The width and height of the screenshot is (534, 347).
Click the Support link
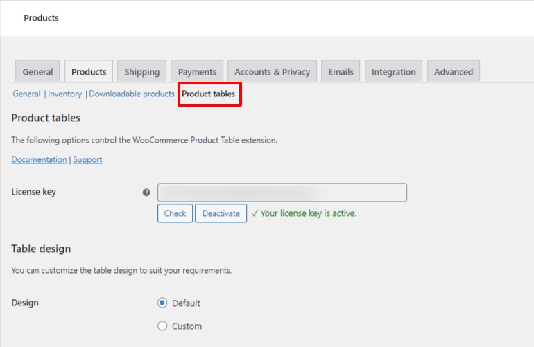pyautogui.click(x=87, y=159)
